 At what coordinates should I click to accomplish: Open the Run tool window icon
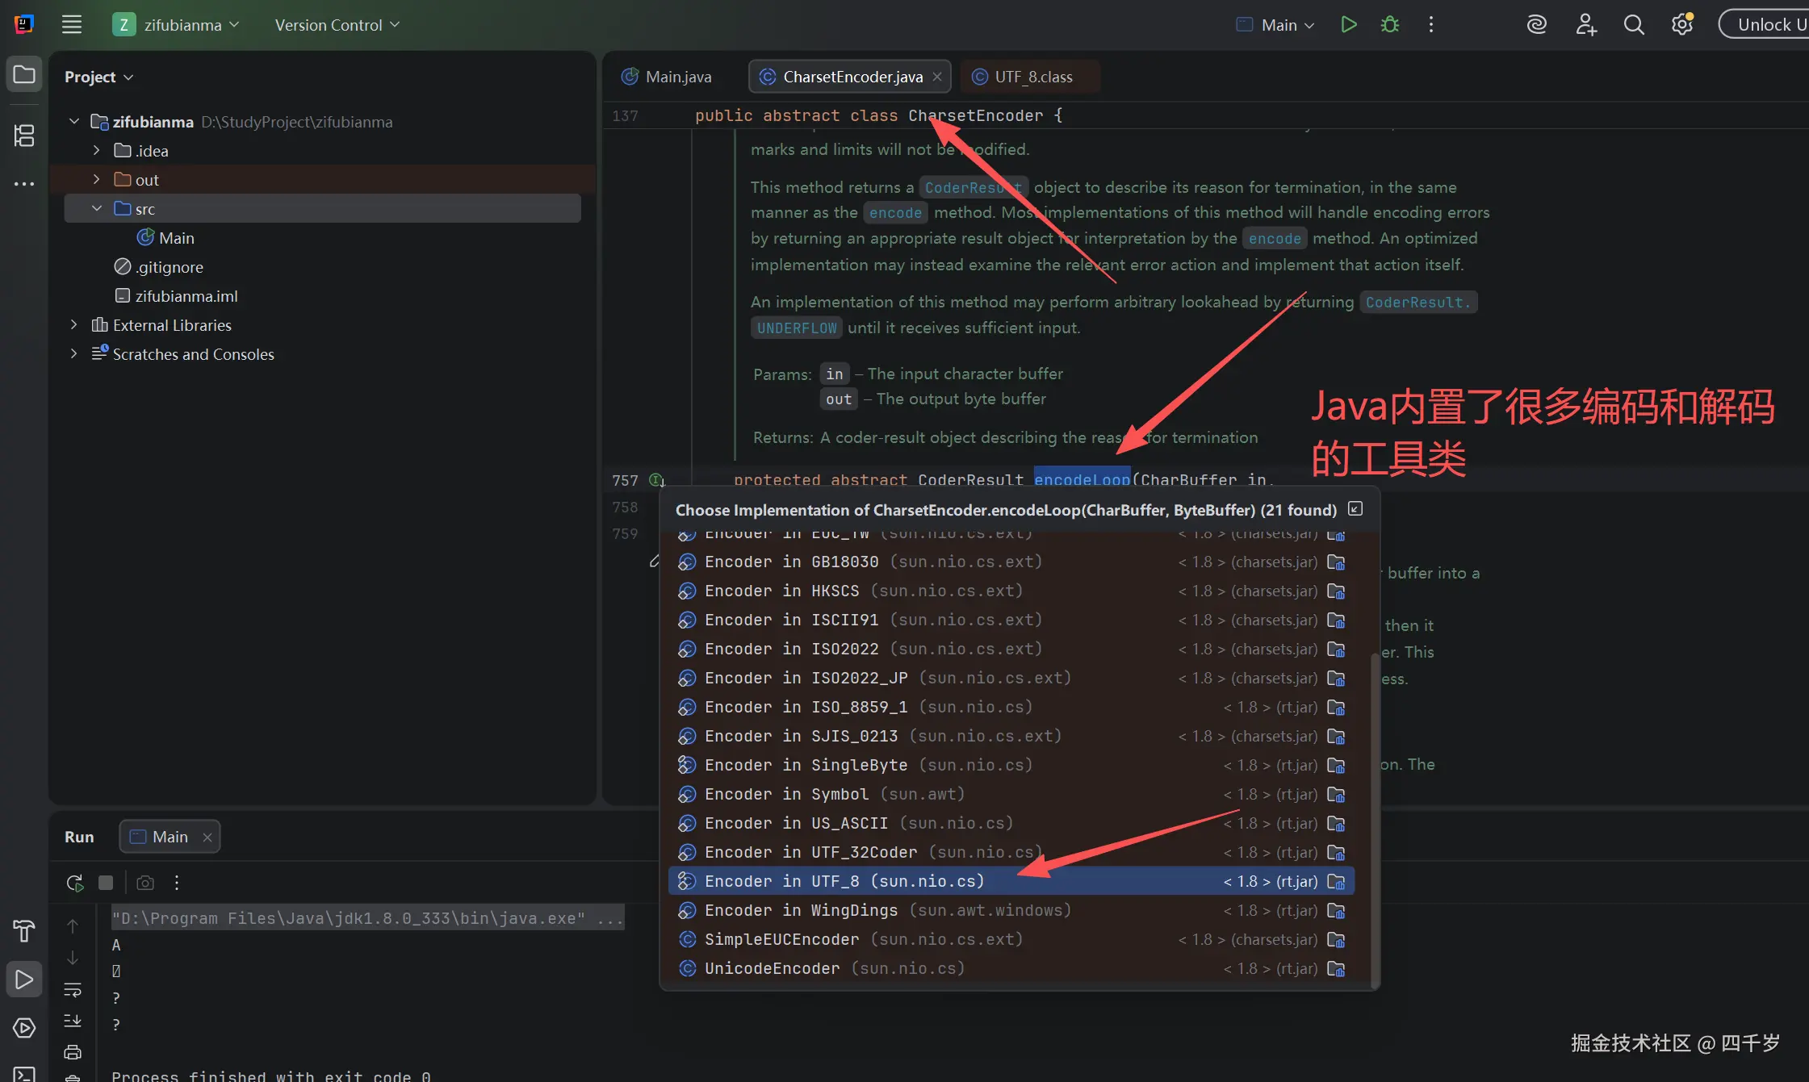click(x=24, y=979)
